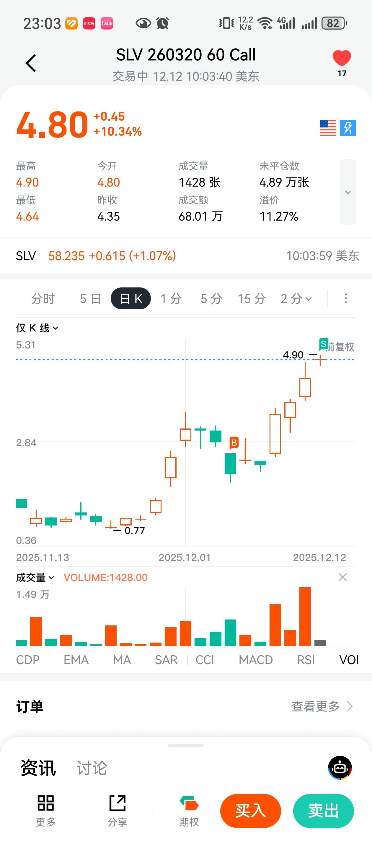Close the volume indicator panel
The image size is (372, 841).
tap(343, 577)
